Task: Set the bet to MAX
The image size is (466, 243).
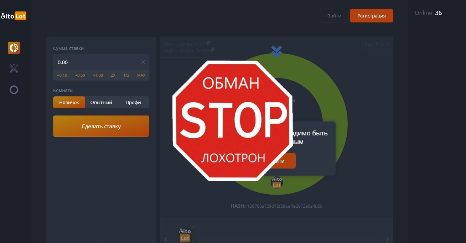Action: [141, 75]
